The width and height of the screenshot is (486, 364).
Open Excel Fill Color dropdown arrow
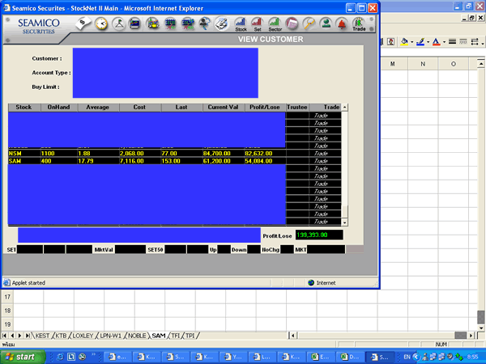coord(412,42)
